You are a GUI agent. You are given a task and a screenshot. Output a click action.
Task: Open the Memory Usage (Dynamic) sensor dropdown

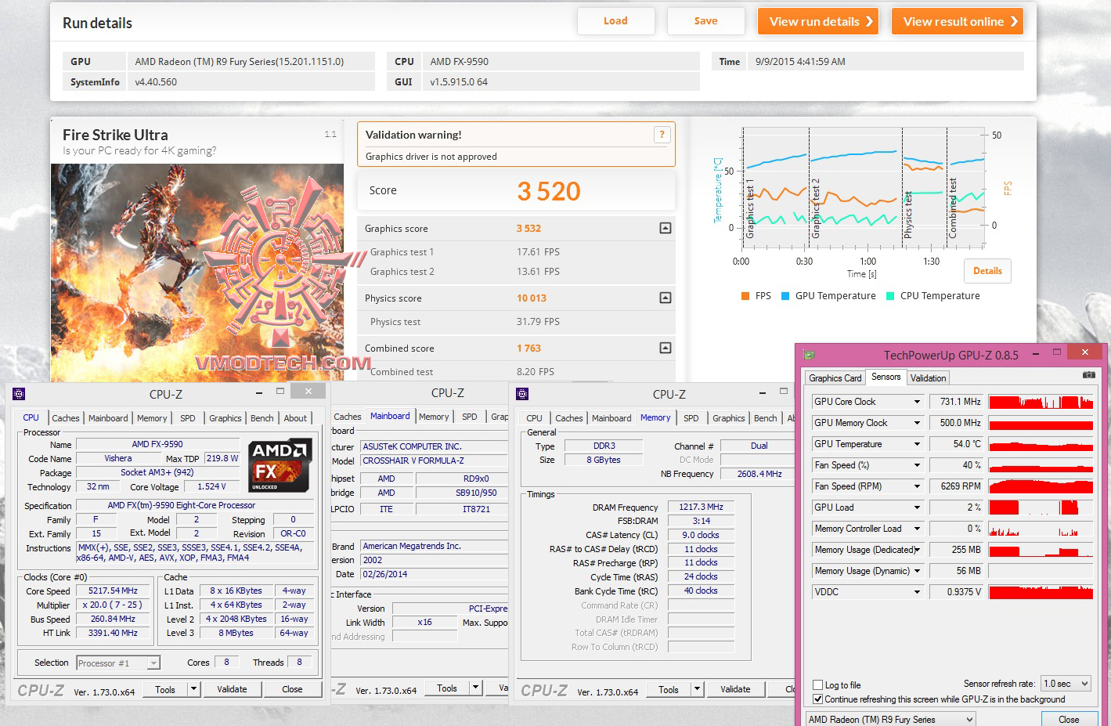pyautogui.click(x=918, y=571)
